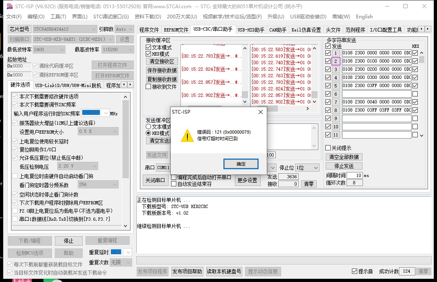This screenshot has width=437, height=282.
Task: Click row number button 2 in multi-string send
Action: pyautogui.click(x=336, y=61)
